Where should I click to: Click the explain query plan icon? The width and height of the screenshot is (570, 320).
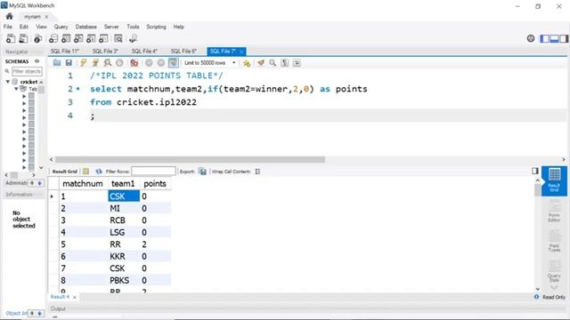[107, 63]
